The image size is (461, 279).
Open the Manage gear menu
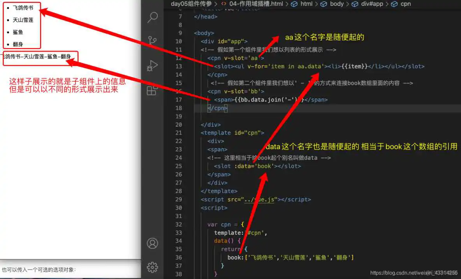tap(152, 267)
